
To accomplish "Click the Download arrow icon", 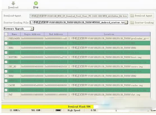I will (13, 3).
